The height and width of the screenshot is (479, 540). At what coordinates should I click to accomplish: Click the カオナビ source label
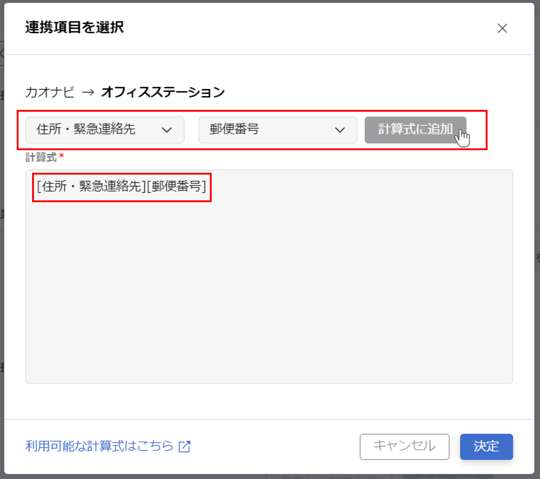[50, 92]
